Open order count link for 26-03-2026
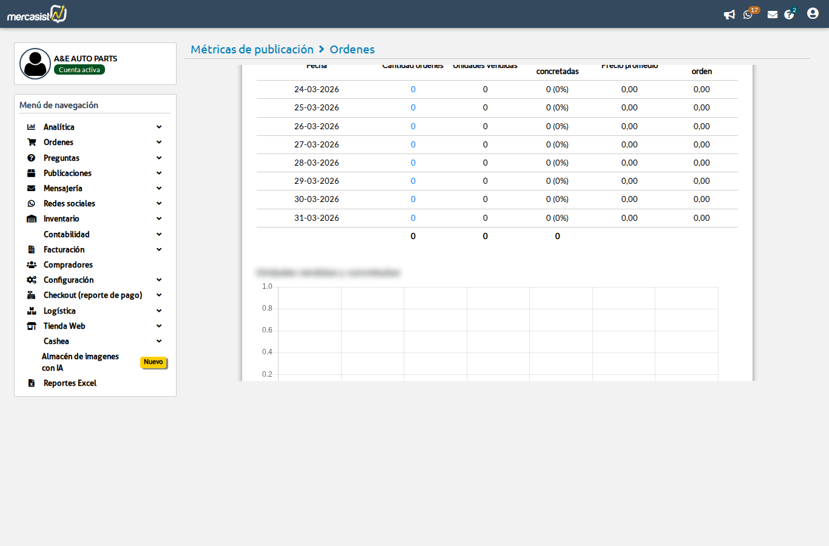The height and width of the screenshot is (546, 829). (x=413, y=126)
